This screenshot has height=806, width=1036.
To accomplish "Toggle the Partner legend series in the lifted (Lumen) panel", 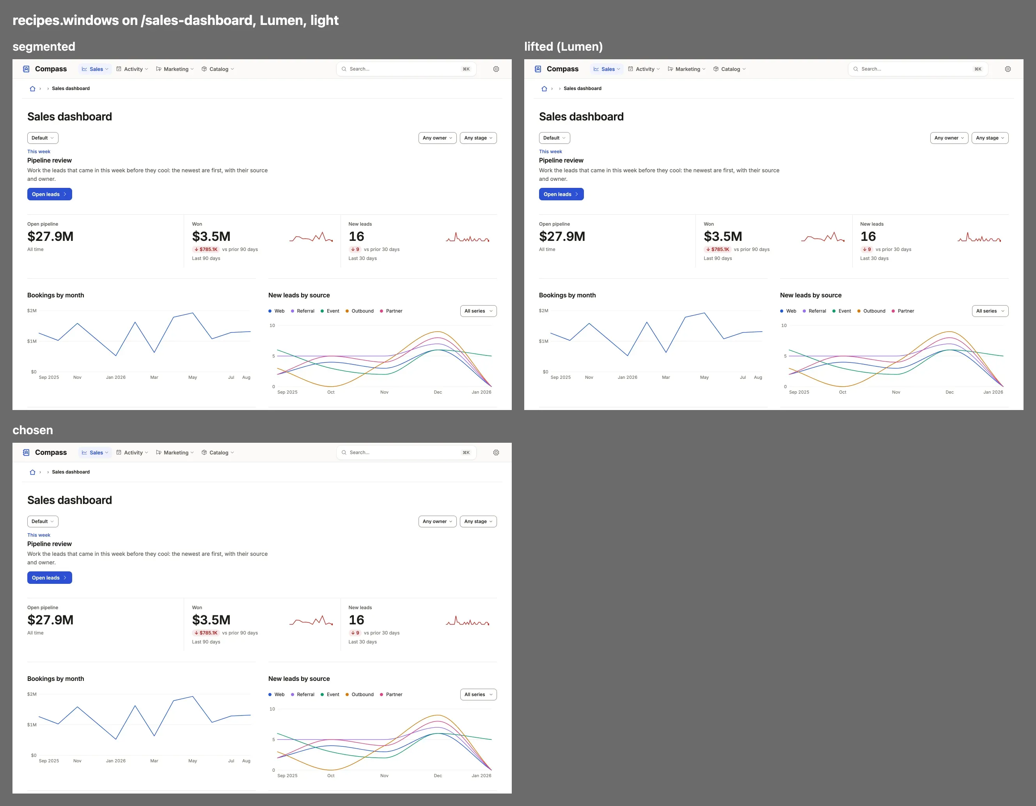I will click(x=903, y=311).
